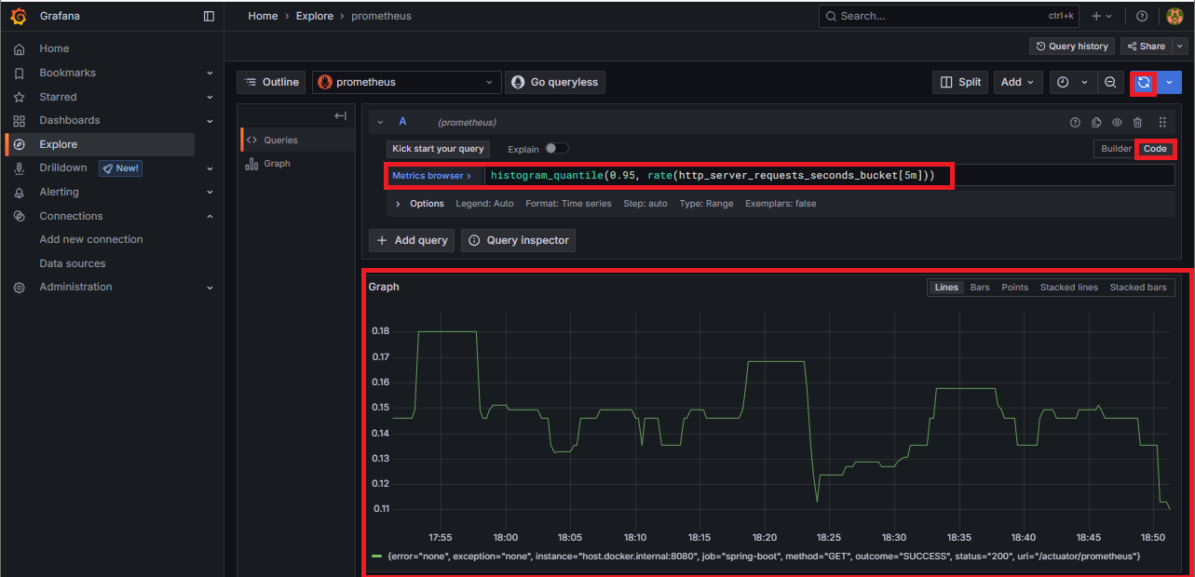Image resolution: width=1195 pixels, height=577 pixels.
Task: Toggle the dock menu icon beside Grafana
Action: [209, 16]
